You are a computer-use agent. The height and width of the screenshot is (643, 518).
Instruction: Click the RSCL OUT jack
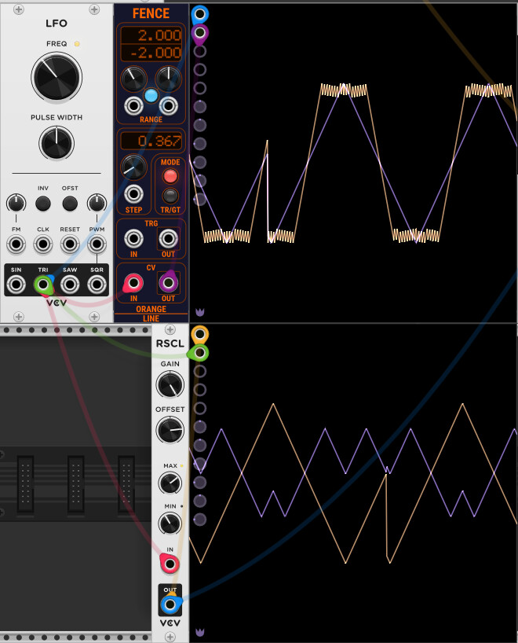[x=170, y=604]
